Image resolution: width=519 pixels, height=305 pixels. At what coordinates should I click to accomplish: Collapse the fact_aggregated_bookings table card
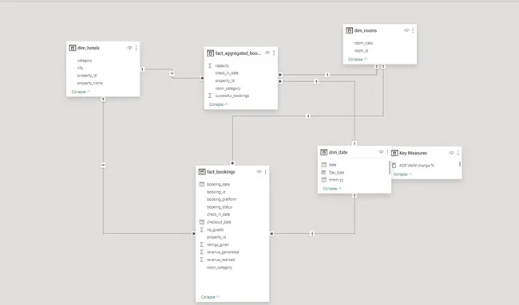(219, 104)
